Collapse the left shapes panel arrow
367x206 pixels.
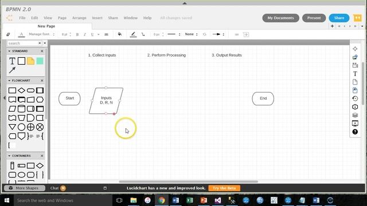click(x=5, y=98)
